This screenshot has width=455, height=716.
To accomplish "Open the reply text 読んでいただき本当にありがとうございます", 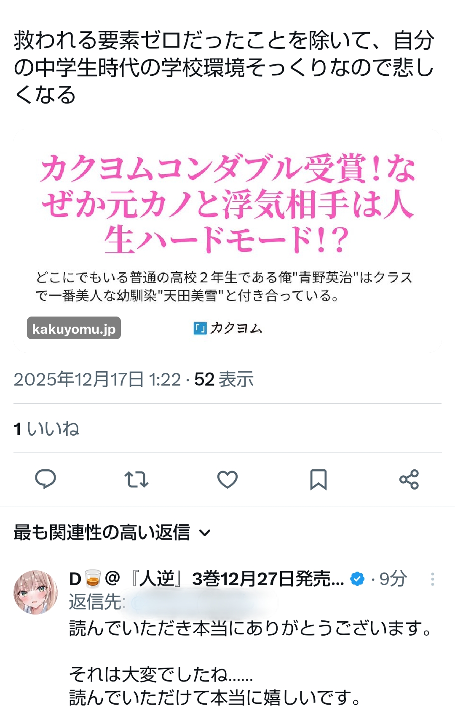I will point(251,628).
